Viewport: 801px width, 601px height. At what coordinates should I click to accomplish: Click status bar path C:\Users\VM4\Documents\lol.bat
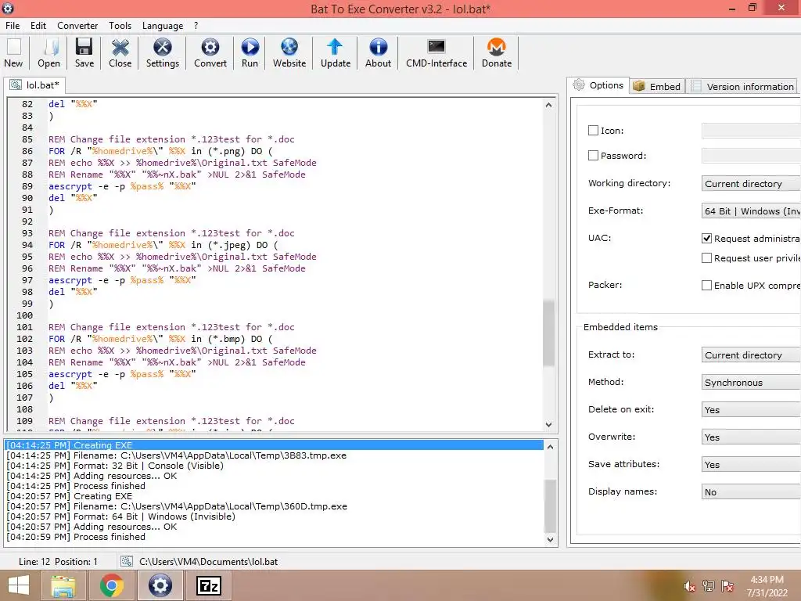click(x=208, y=561)
